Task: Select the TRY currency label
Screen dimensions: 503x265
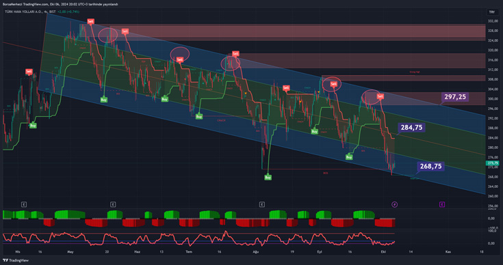Action: tap(491, 12)
